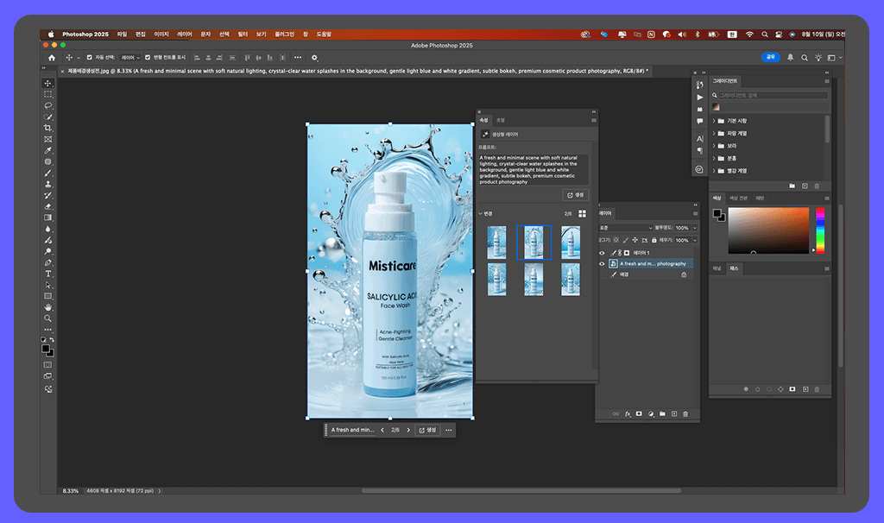884x523 pixels.
Task: Show the 배경 layer visibility
Action: pos(602,274)
